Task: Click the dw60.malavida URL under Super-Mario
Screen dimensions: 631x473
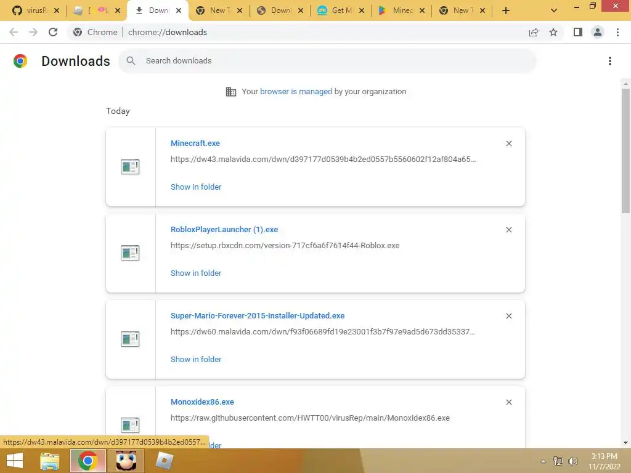Action: (323, 332)
